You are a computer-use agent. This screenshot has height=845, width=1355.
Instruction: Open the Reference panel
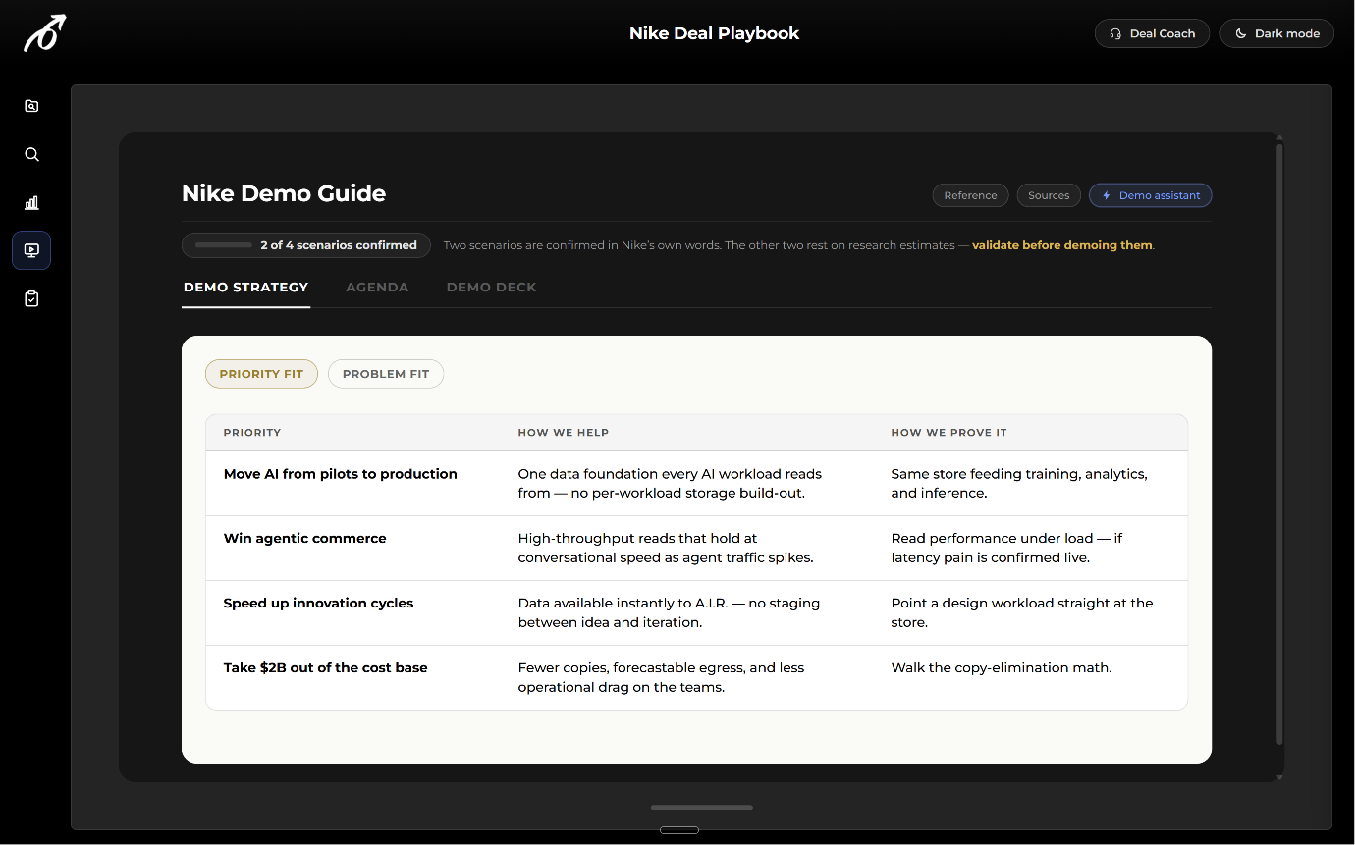click(x=970, y=195)
